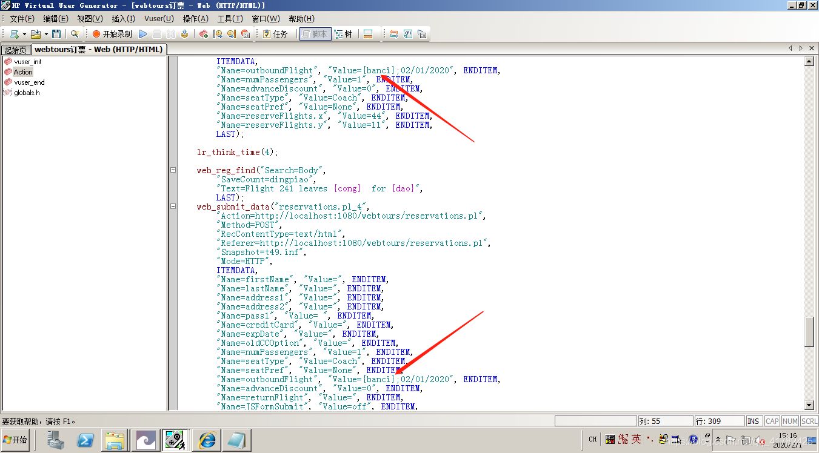Open Server Manager from taskbar
Image resolution: width=819 pixels, height=453 pixels.
pos(56,440)
